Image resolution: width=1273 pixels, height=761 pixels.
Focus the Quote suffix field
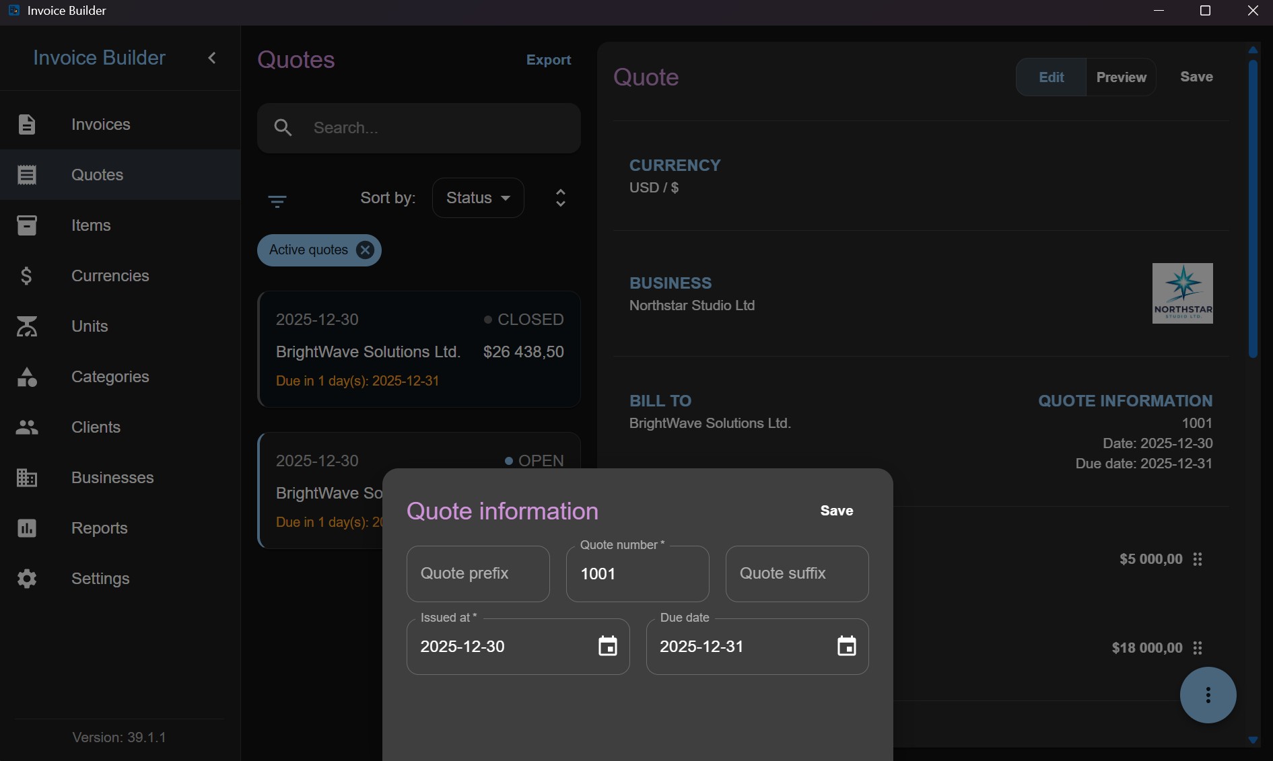(x=797, y=574)
